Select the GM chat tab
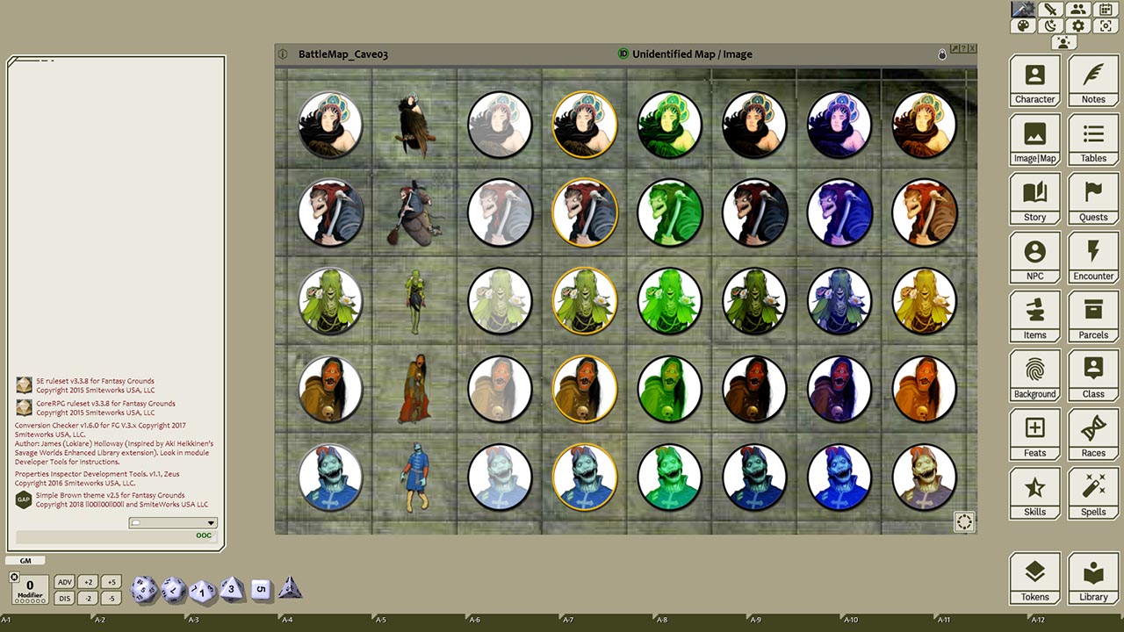The image size is (1124, 632). (24, 559)
